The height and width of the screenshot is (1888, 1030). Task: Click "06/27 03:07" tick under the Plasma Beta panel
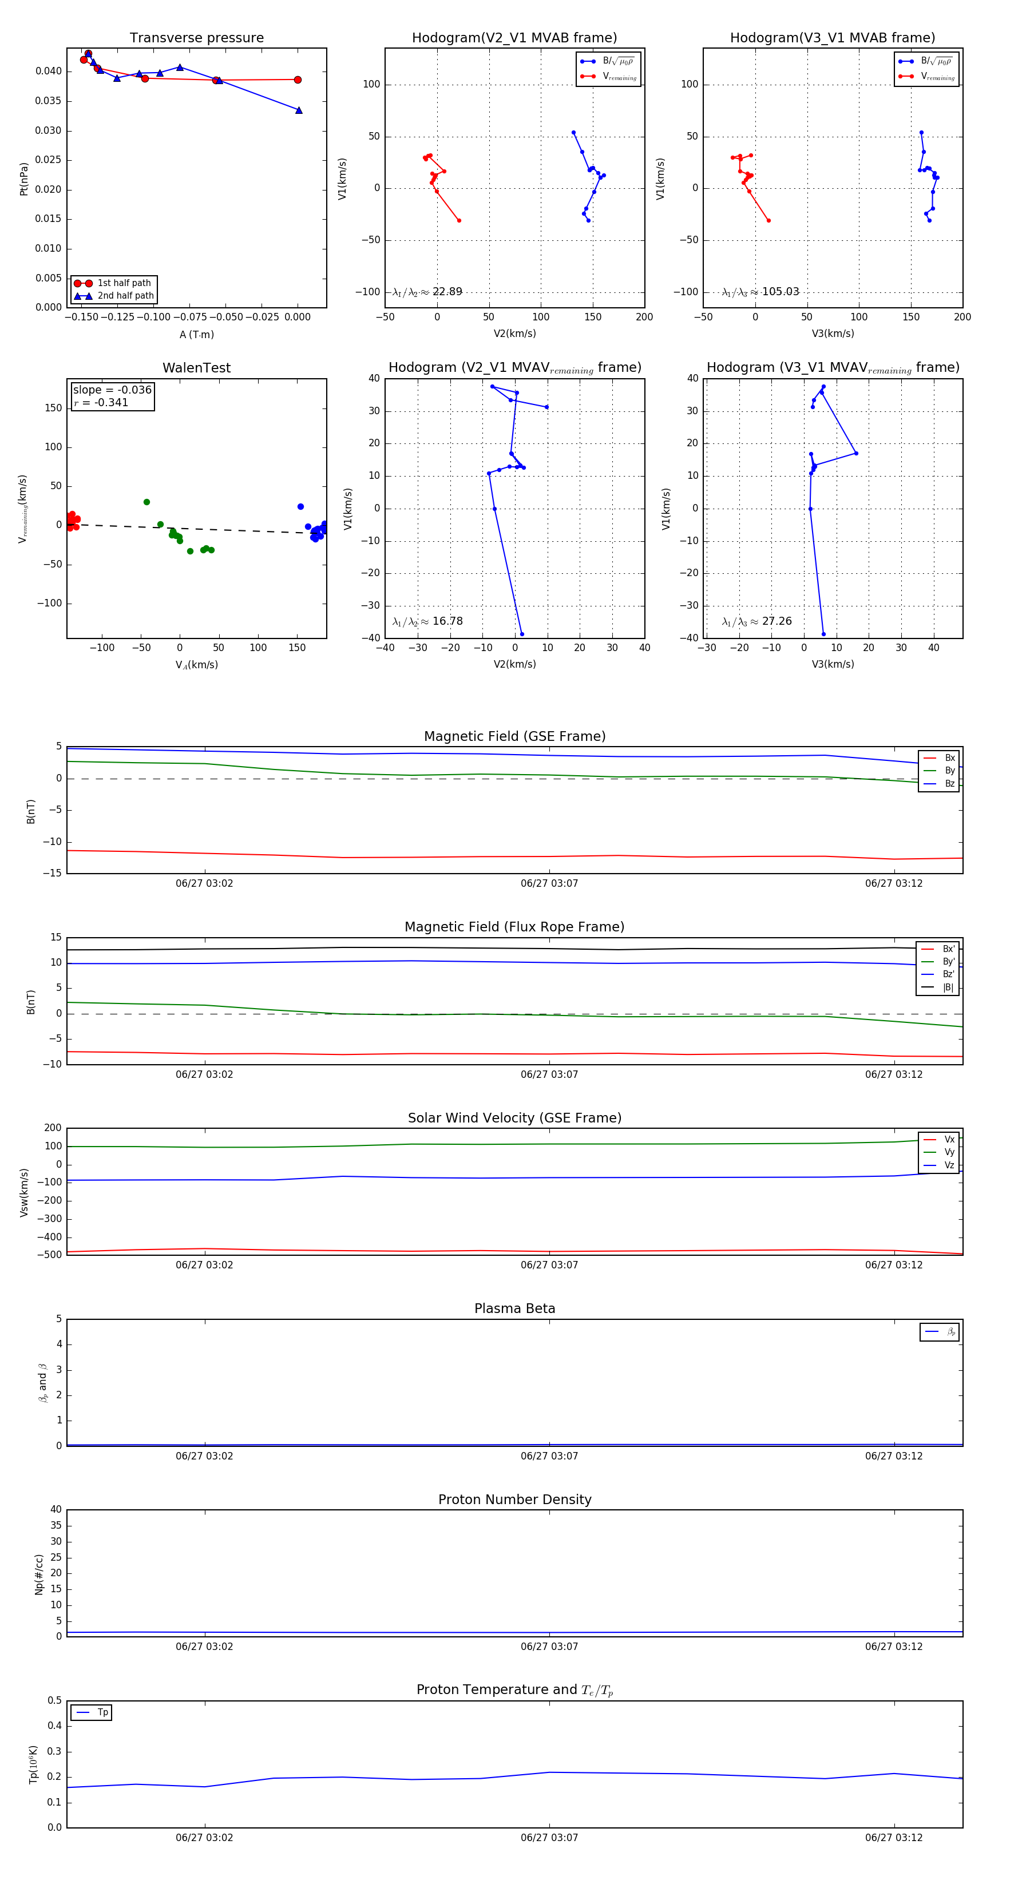[549, 1455]
